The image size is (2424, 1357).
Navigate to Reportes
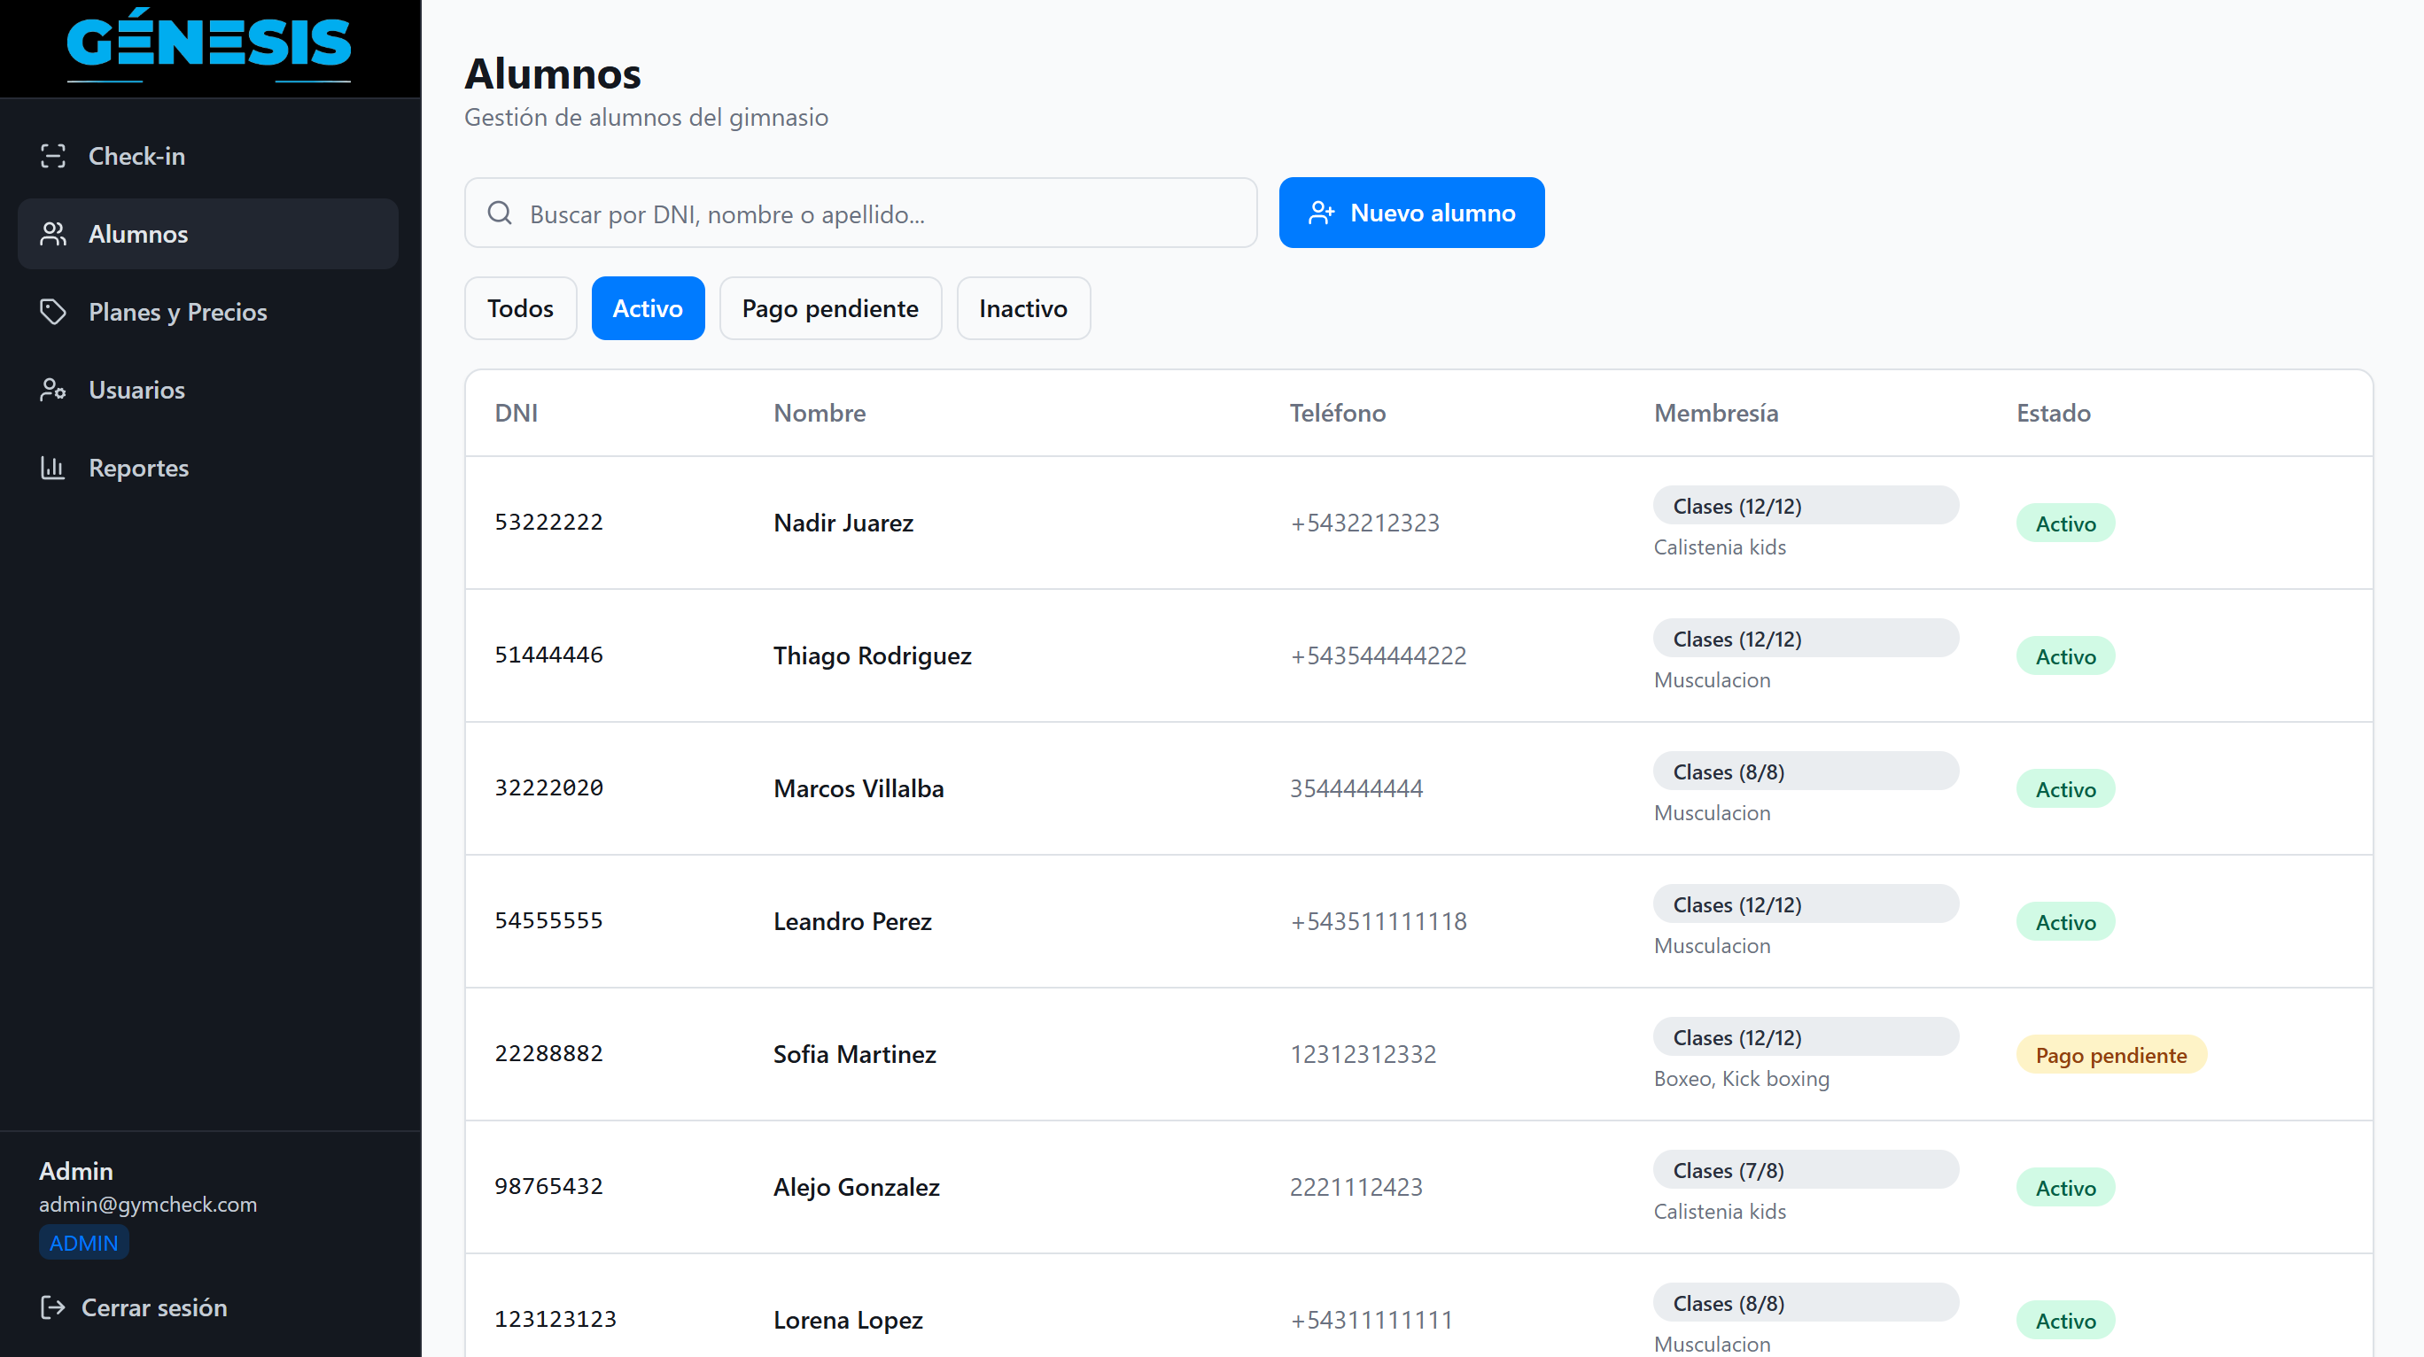[208, 468]
